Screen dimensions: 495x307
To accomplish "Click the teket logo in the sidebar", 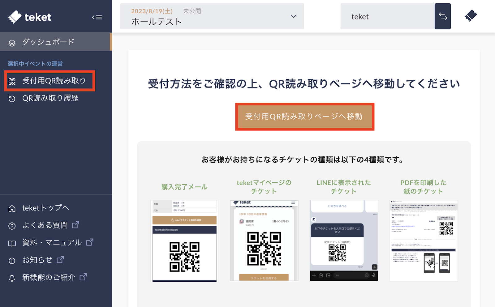I will point(30,17).
